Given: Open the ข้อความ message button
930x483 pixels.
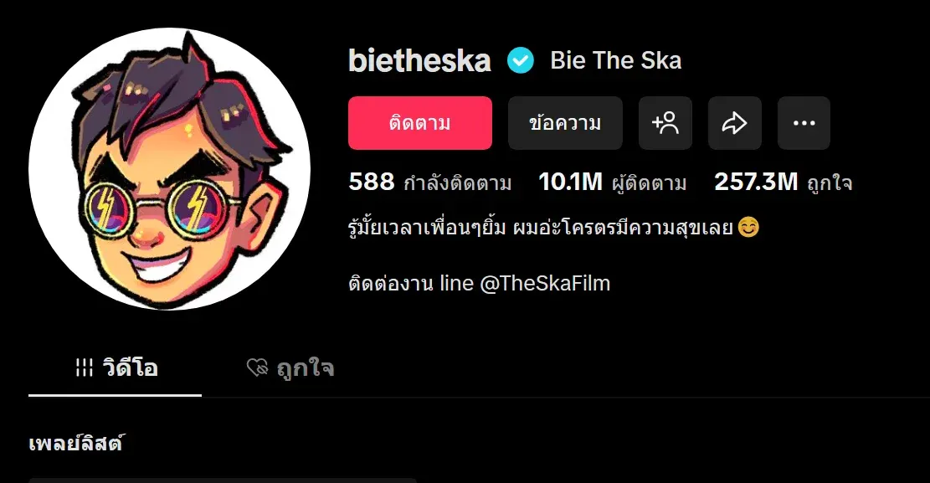Looking at the screenshot, I should click(x=565, y=123).
